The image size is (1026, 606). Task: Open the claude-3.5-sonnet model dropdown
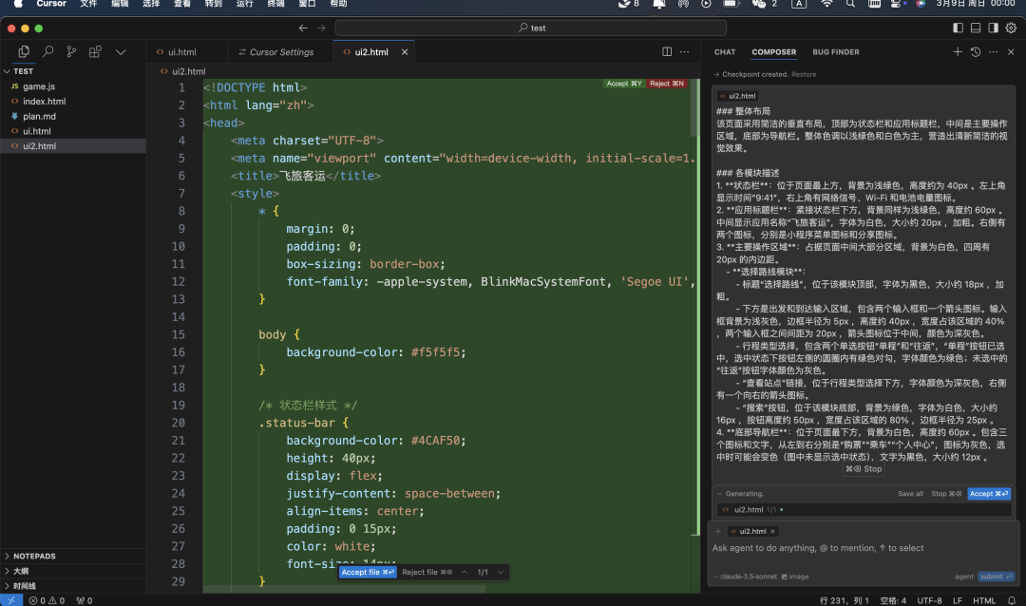click(747, 577)
